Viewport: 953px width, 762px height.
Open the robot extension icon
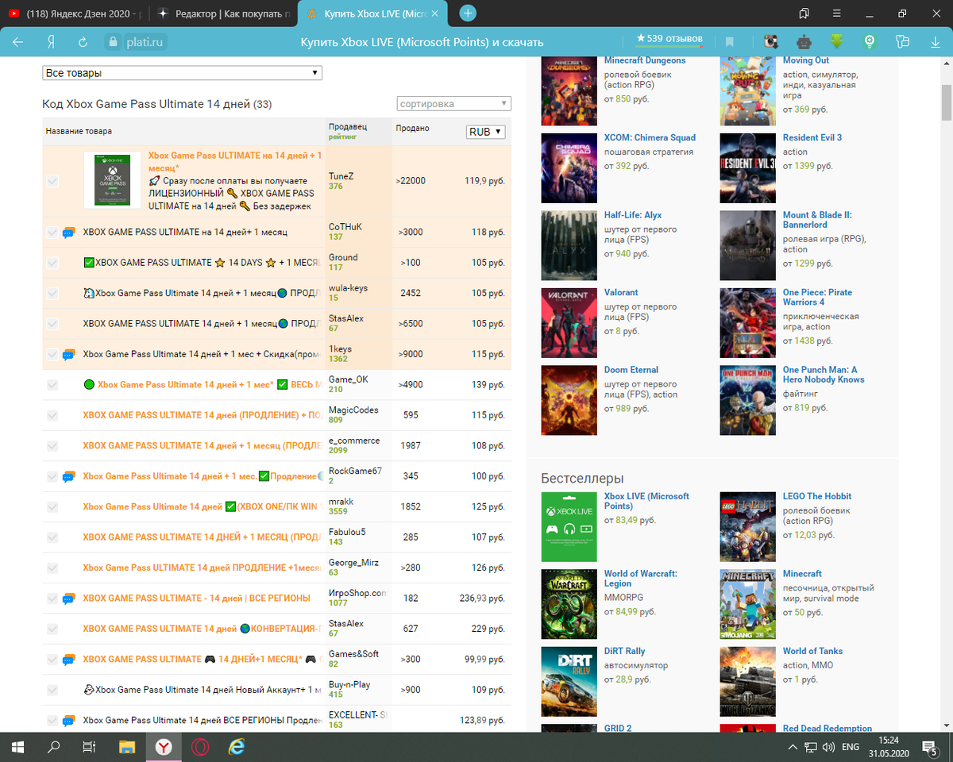click(804, 41)
